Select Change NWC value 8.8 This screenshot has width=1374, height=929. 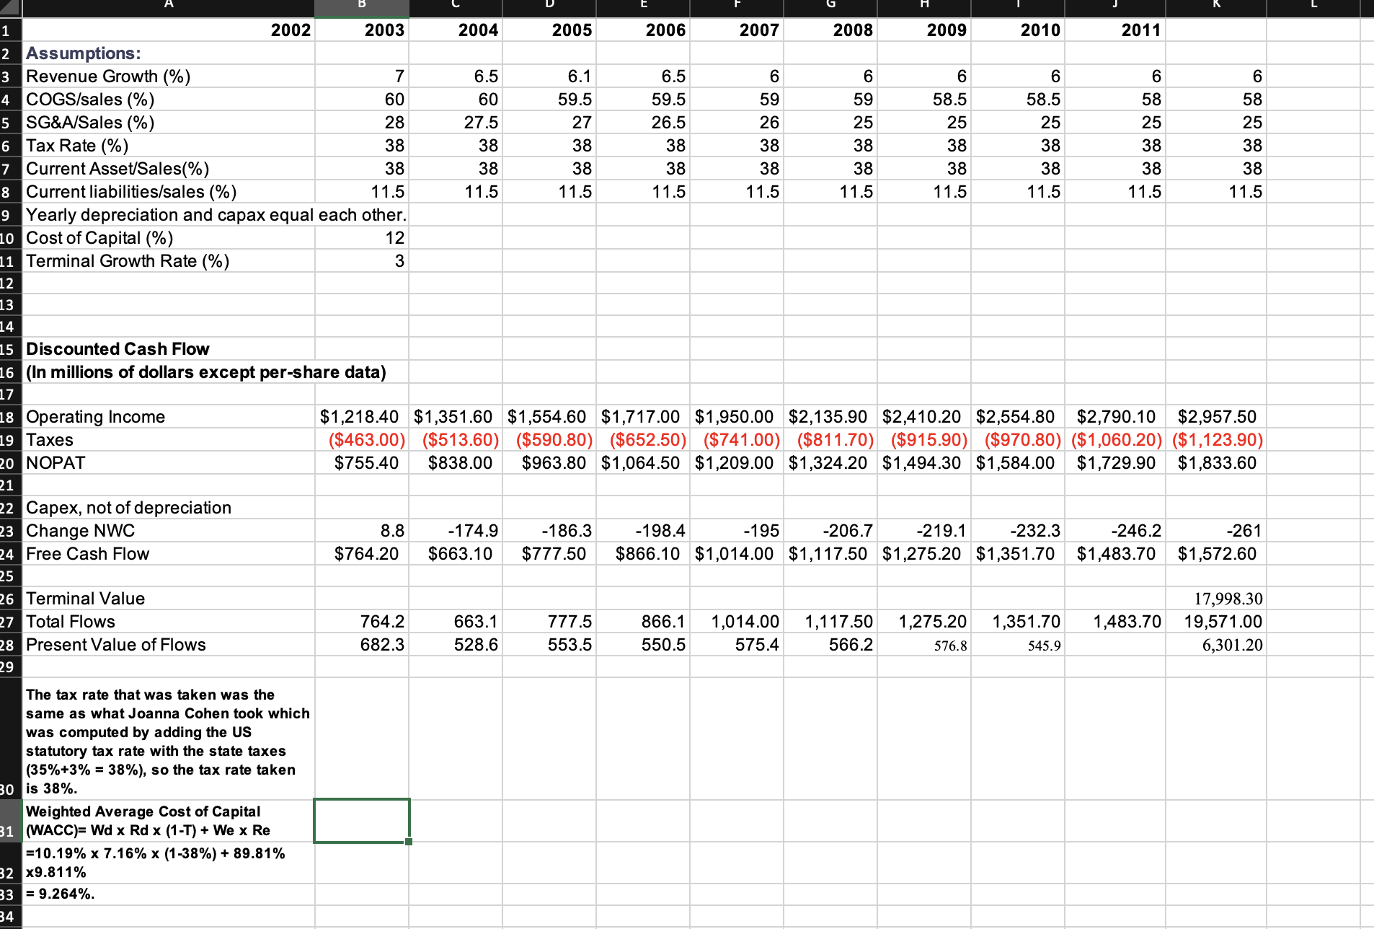pos(362,531)
